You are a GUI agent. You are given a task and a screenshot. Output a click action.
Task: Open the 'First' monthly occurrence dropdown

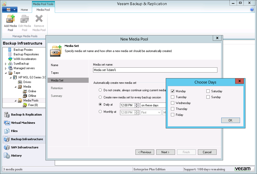tap(151, 112)
